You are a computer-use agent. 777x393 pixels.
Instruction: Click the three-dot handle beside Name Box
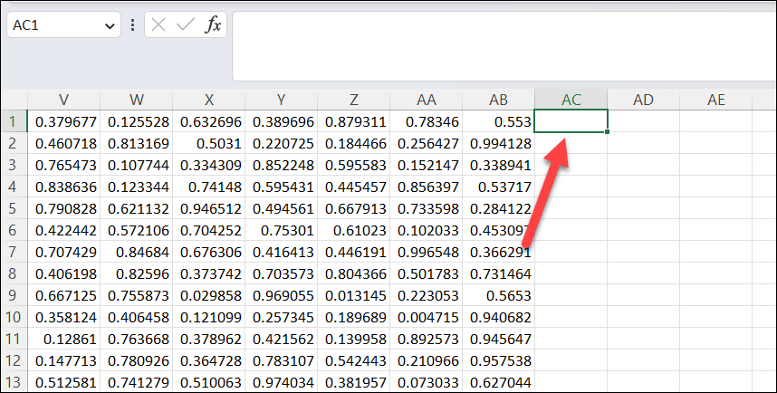[x=133, y=25]
